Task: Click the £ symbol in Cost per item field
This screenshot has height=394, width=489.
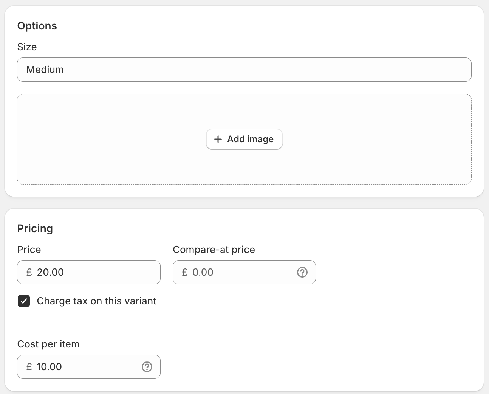Action: coord(29,366)
